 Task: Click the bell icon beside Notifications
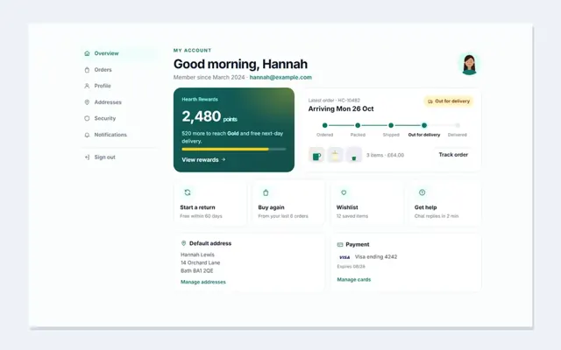pyautogui.click(x=87, y=135)
